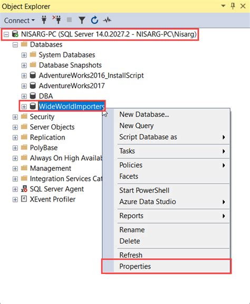The image size is (250, 304).
Task: Open the Activity Monitor icon
Action: 107,20
